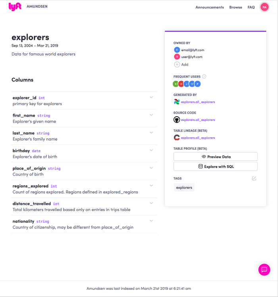
Task: Select the explorers tag chip
Action: coord(184,188)
